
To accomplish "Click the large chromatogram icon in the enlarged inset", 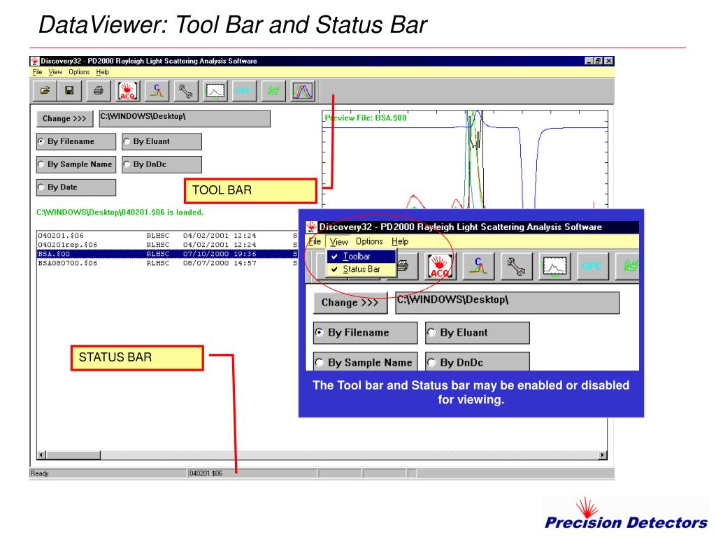I will (554, 266).
